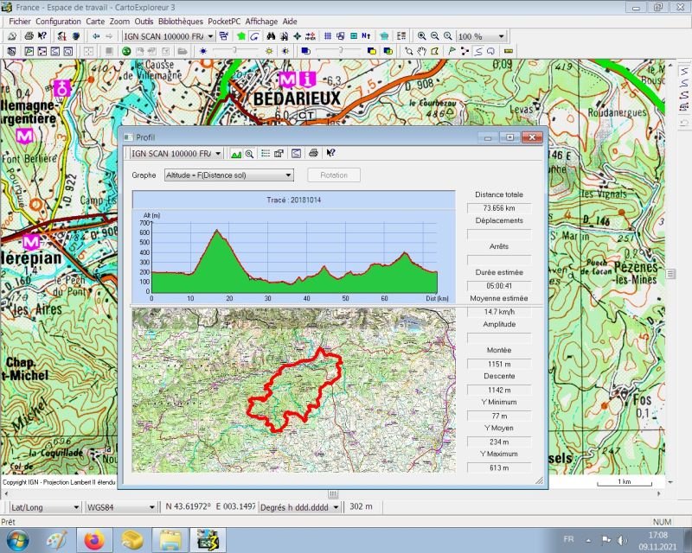Click the print icon in Profil toolbar
Screen dimensions: 692x553
pyautogui.click(x=313, y=153)
